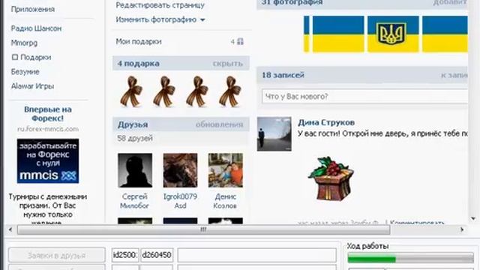Image resolution: width=480 pixels, height=270 pixels.
Task: Click the first ribbon gift icon
Action: pos(131,91)
